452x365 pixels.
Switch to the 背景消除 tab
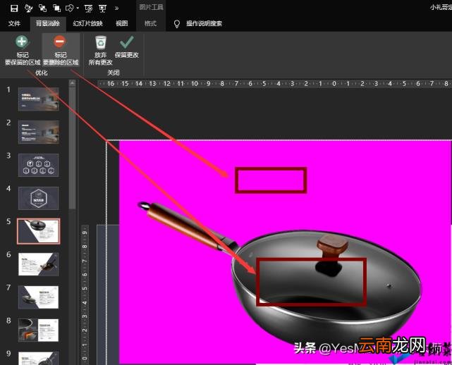[48, 23]
